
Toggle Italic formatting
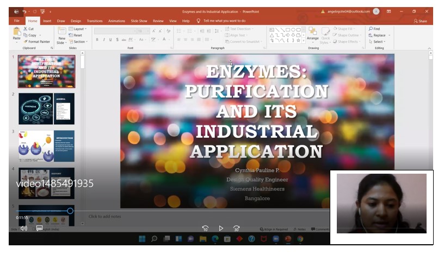(103, 40)
